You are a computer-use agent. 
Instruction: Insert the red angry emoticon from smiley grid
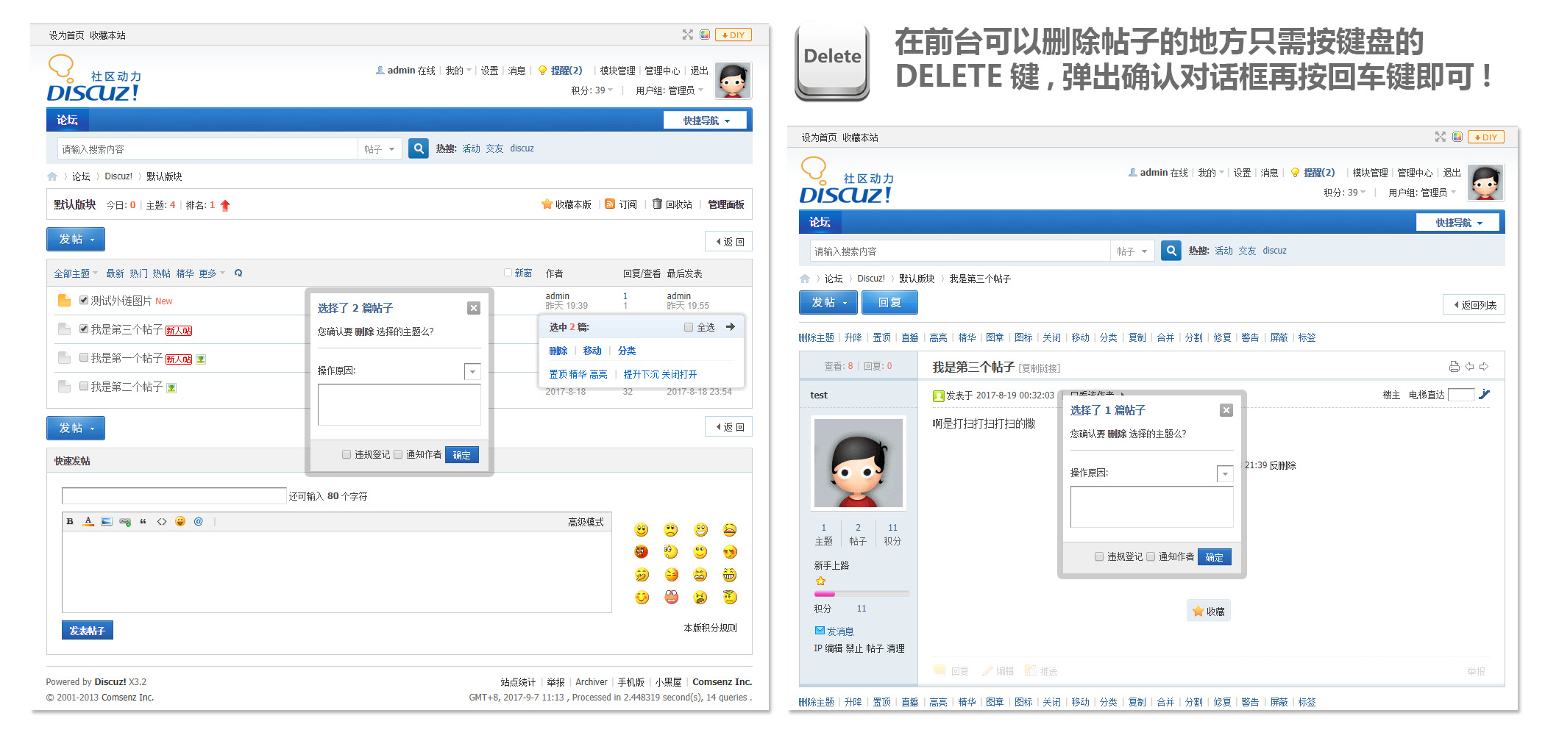point(642,552)
